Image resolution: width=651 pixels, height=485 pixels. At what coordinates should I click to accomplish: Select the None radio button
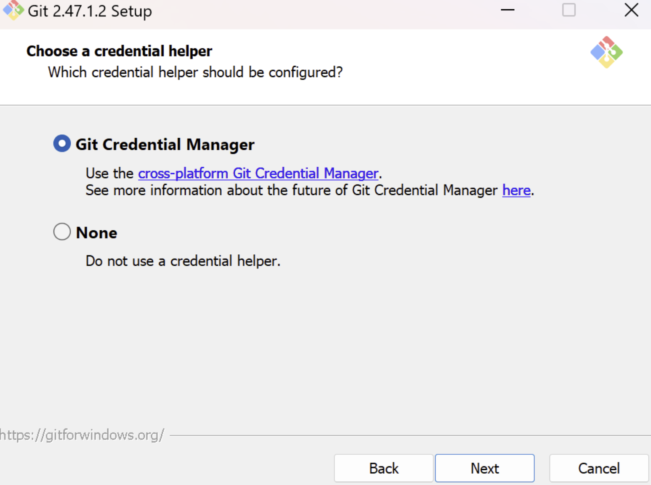pyautogui.click(x=61, y=231)
